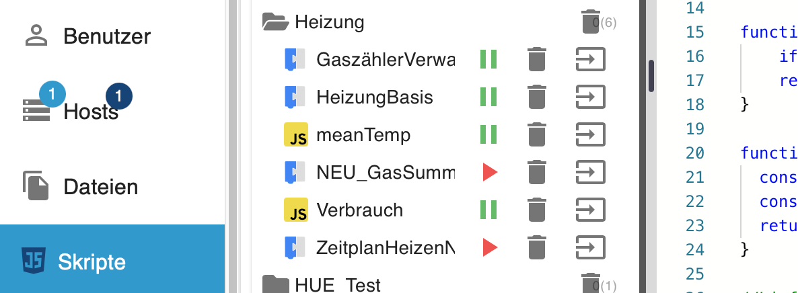Expand the HUE_Test folder
Viewport: 798px width, 293px height.
(275, 284)
